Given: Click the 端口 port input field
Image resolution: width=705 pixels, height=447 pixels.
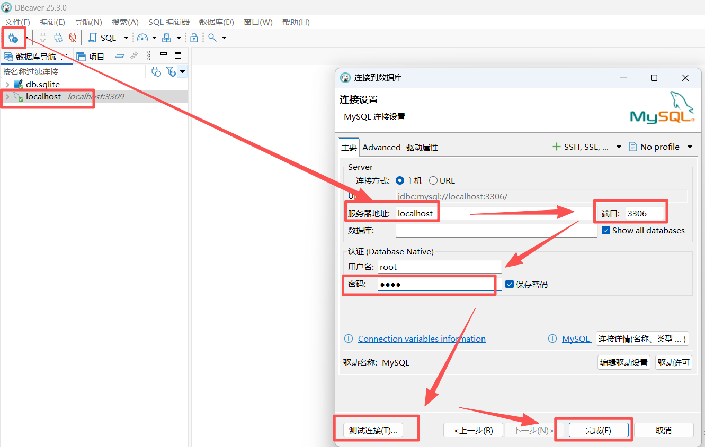Looking at the screenshot, I should (x=644, y=213).
